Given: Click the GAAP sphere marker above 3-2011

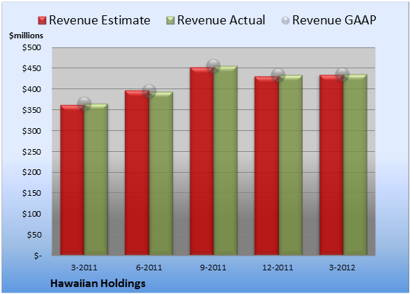Looking at the screenshot, I should click(x=84, y=104).
